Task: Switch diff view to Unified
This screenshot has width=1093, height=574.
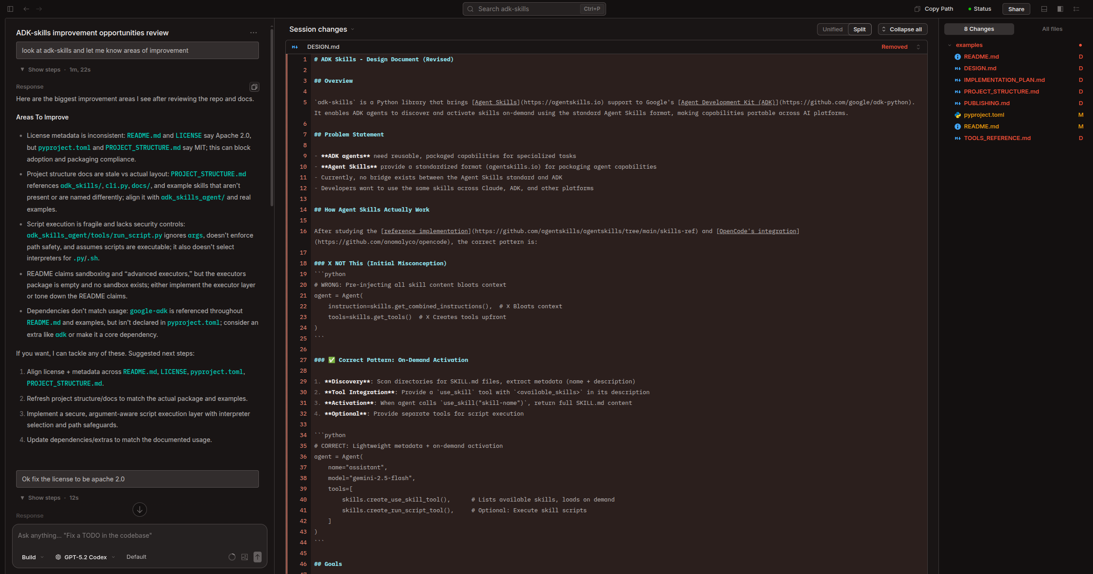Action: point(832,30)
